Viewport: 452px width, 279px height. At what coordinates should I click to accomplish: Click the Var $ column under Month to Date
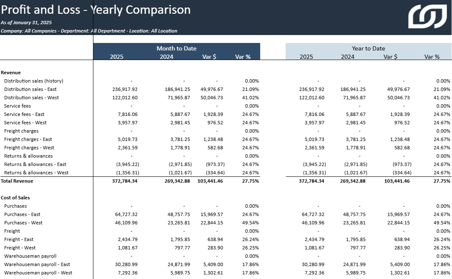(x=209, y=57)
